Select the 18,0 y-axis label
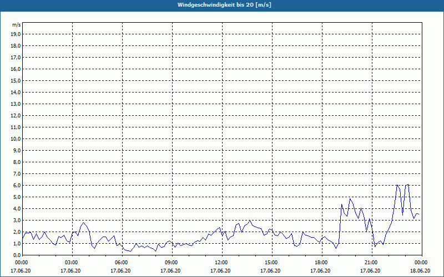The height and width of the screenshot is (277, 444). (x=16, y=46)
